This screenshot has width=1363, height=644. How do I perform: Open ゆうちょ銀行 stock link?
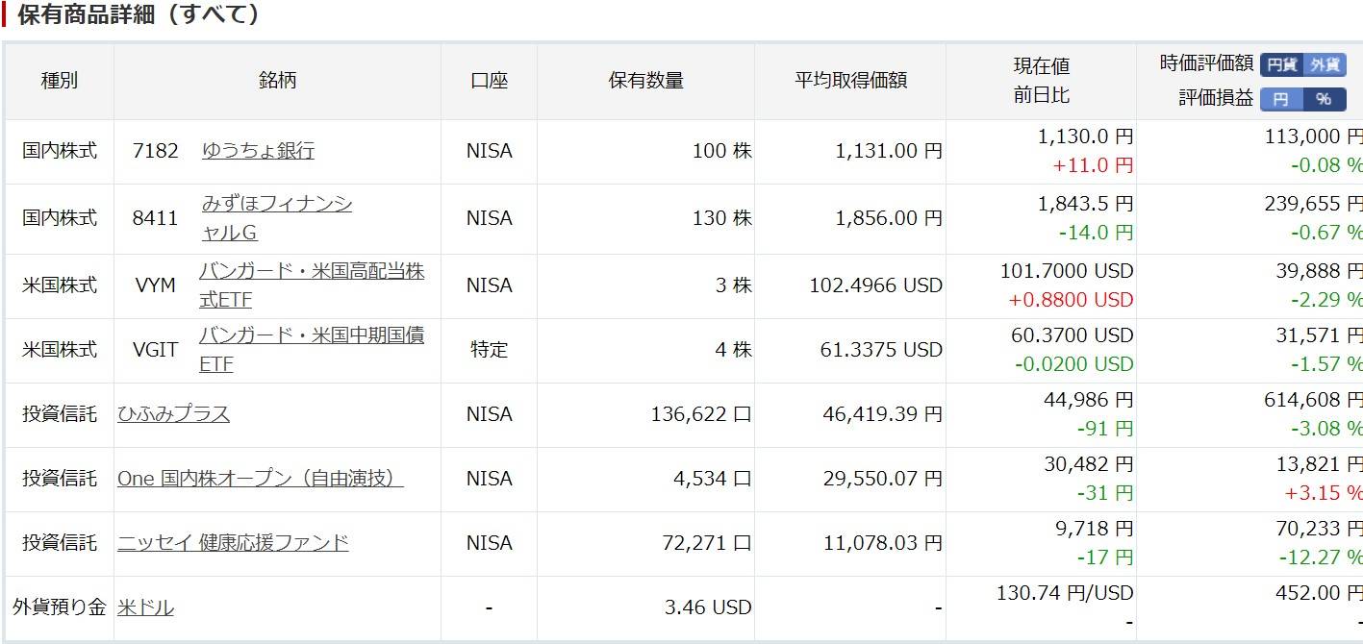pos(258,151)
